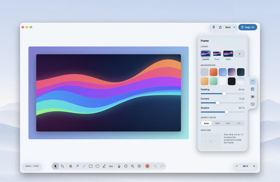280x182 pixels.
Task: Click the framed wave screenshot on canvas
Action: pos(108,93)
